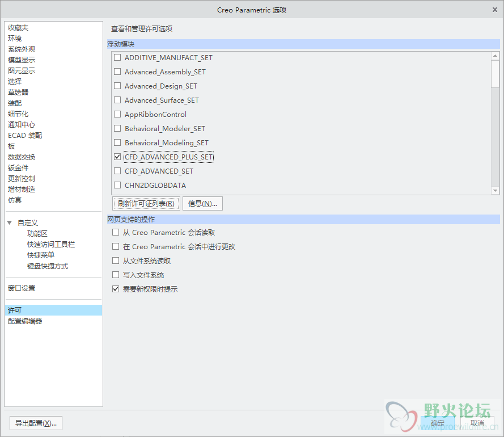This screenshot has height=437, width=504.
Task: Open the 窗口设置 category
Action: [22, 288]
